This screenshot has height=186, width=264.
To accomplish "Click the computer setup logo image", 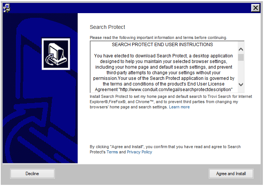I will 56,54.
